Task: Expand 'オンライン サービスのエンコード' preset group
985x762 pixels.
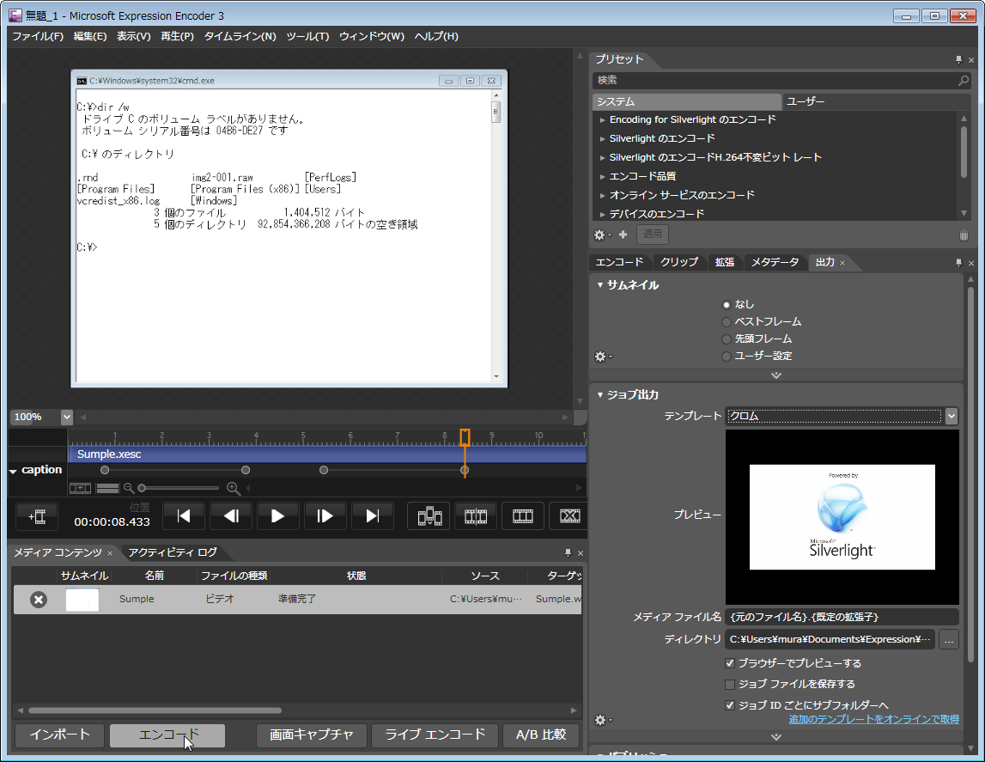Action: tap(603, 195)
